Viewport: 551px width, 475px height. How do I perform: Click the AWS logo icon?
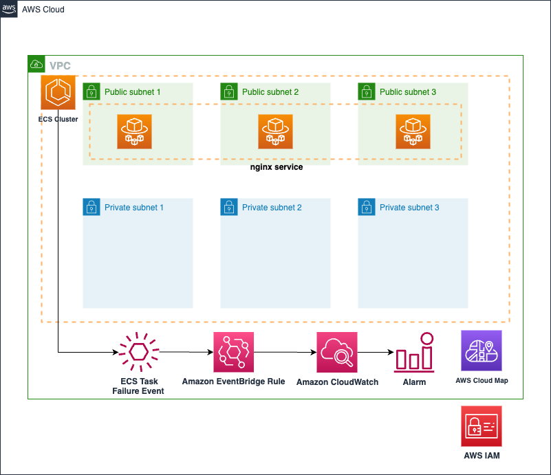[x=9, y=9]
